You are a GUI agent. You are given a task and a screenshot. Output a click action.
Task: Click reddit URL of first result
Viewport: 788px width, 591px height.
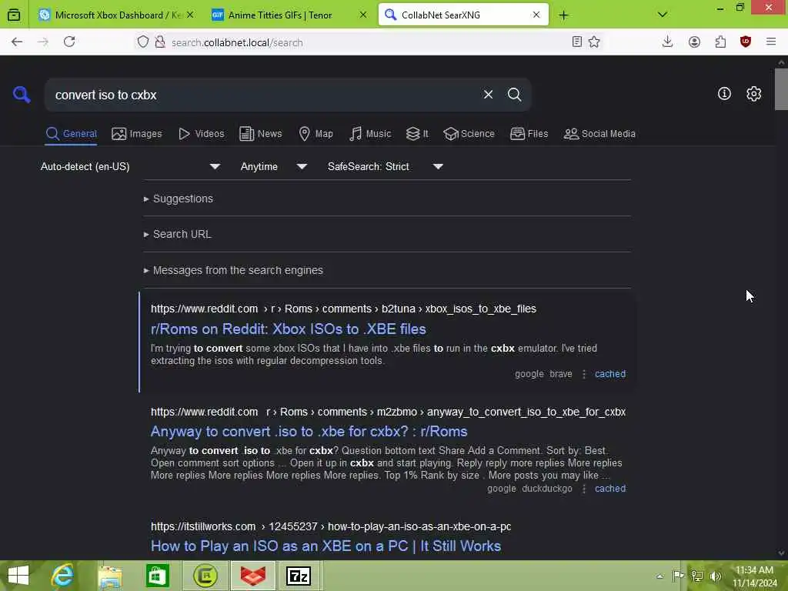pos(343,309)
